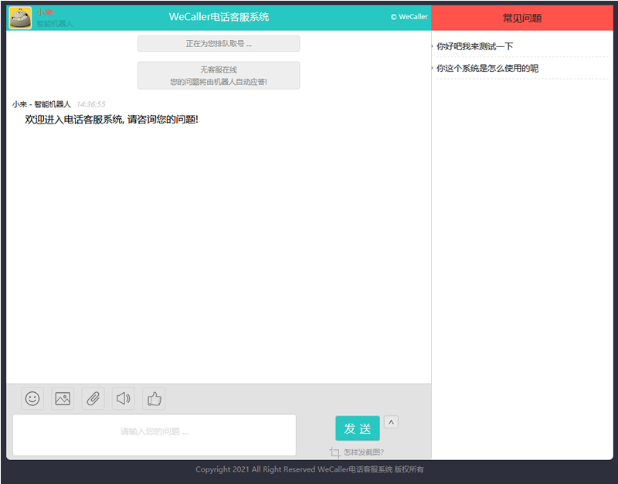This screenshot has width=618, height=484.
Task: Expand FAQ item 你好吧我来测试一下
Action: (474, 46)
